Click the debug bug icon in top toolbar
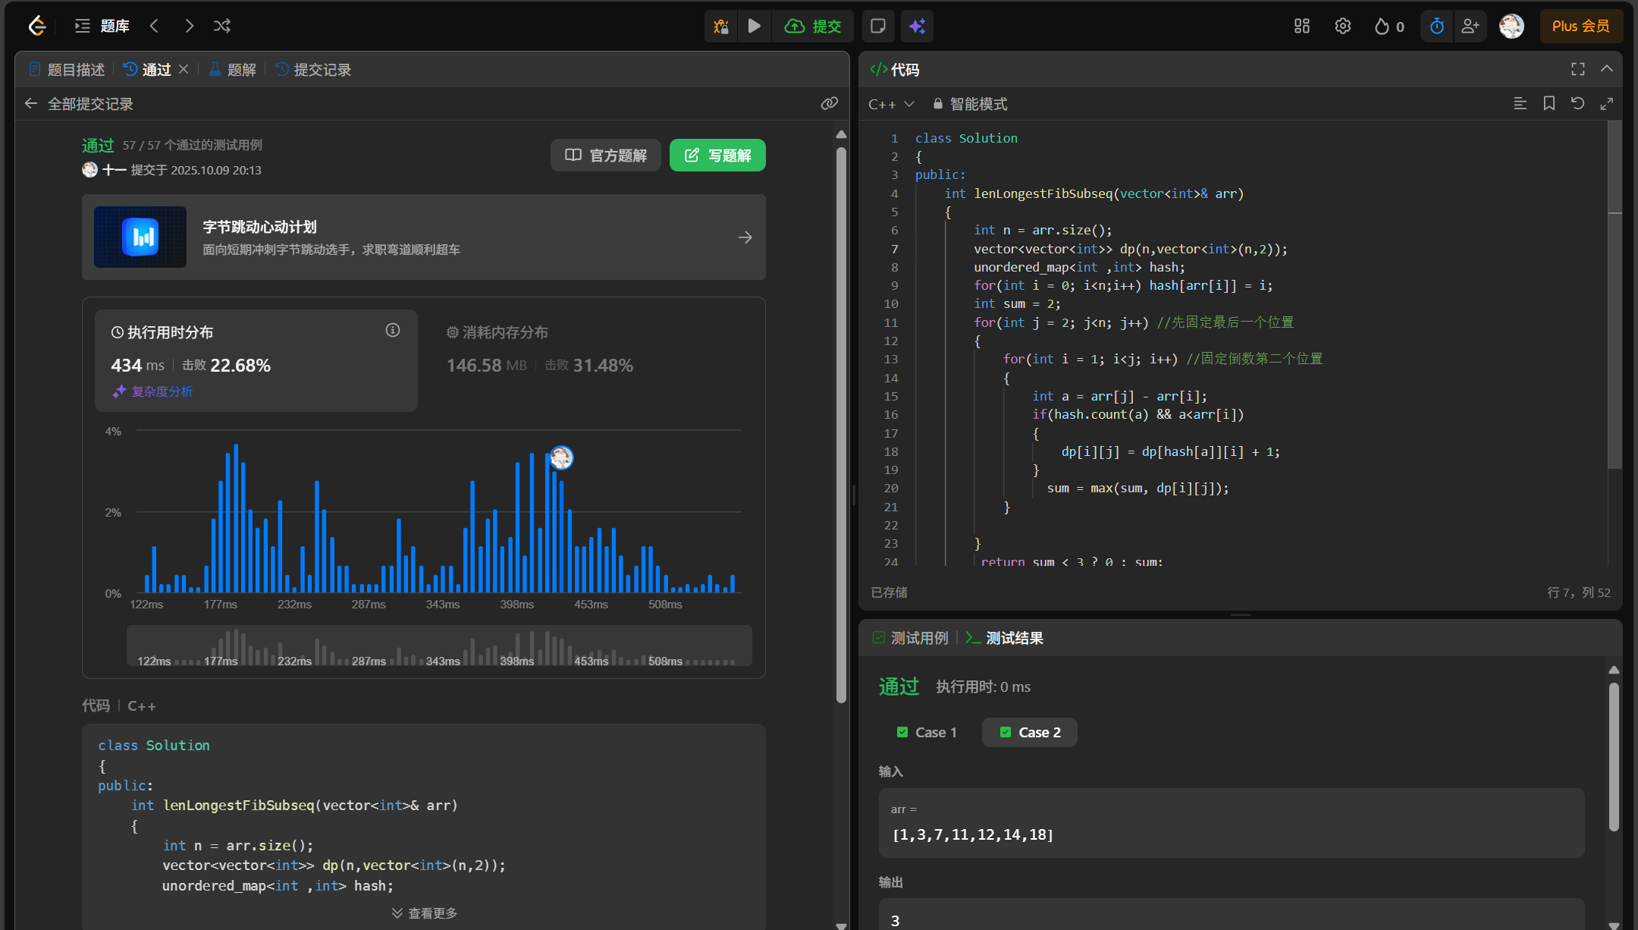 pos(720,27)
